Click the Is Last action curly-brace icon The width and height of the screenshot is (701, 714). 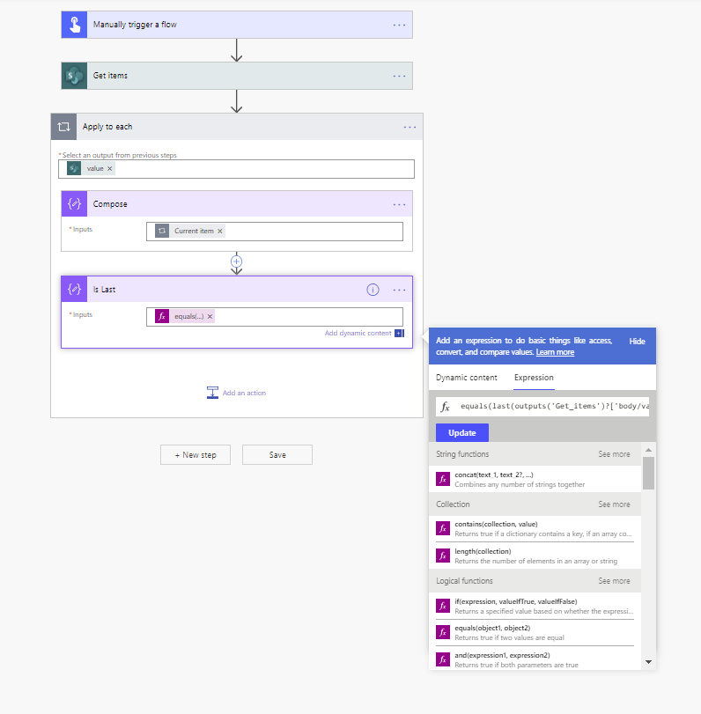[74, 289]
